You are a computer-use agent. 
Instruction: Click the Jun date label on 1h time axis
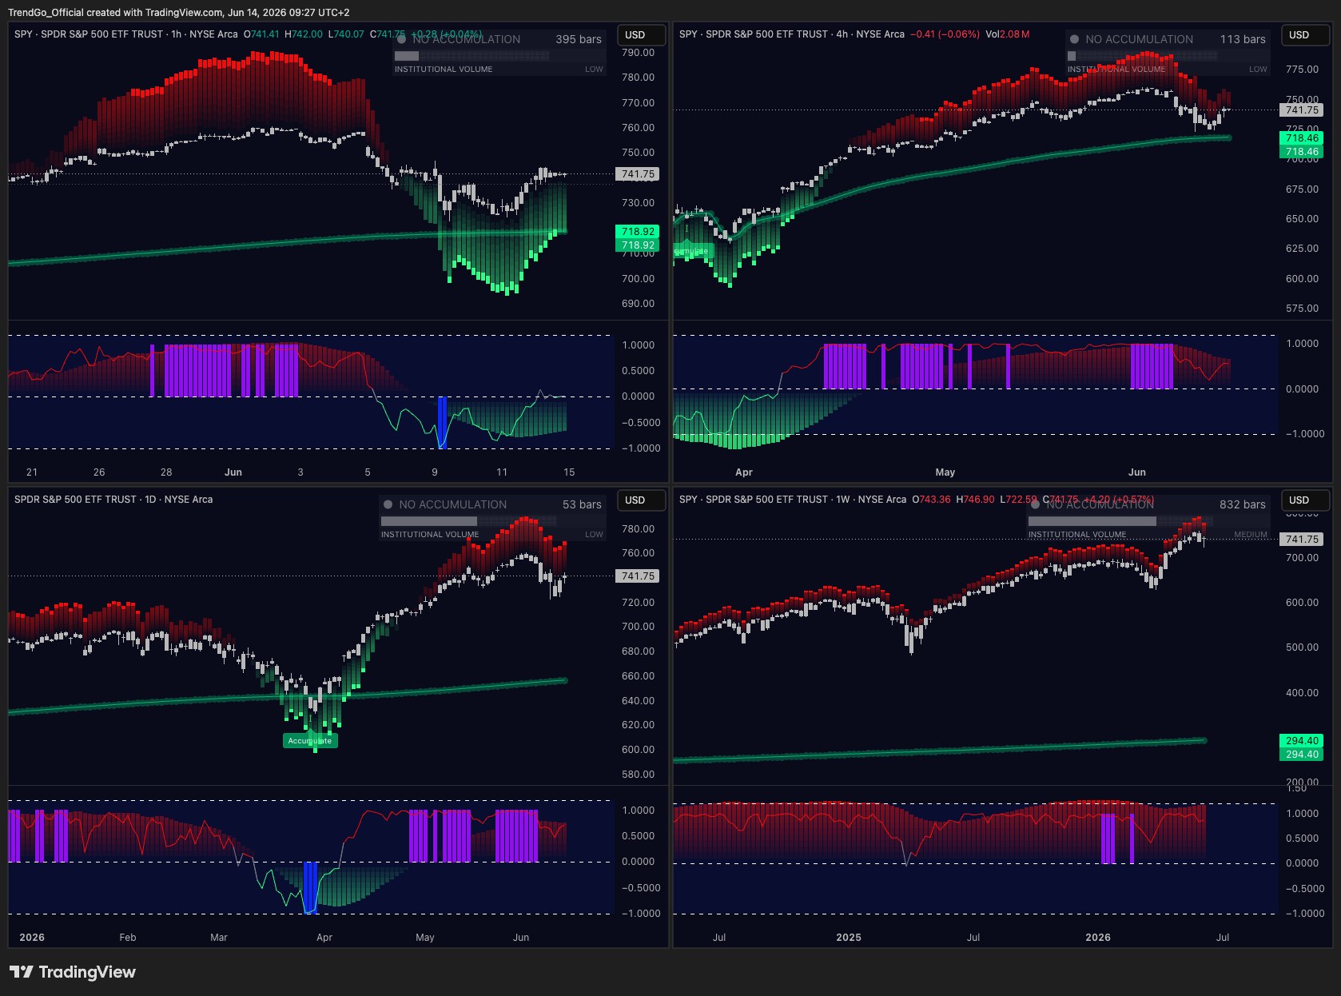[x=233, y=472]
